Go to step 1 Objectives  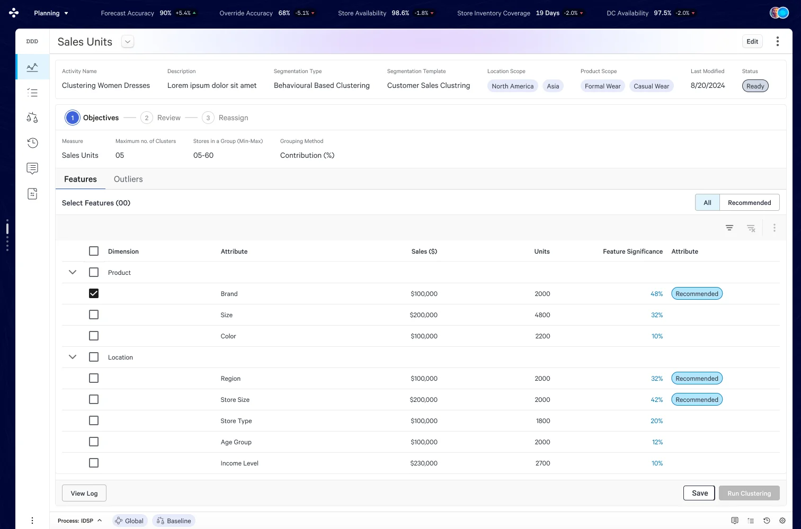(x=92, y=118)
